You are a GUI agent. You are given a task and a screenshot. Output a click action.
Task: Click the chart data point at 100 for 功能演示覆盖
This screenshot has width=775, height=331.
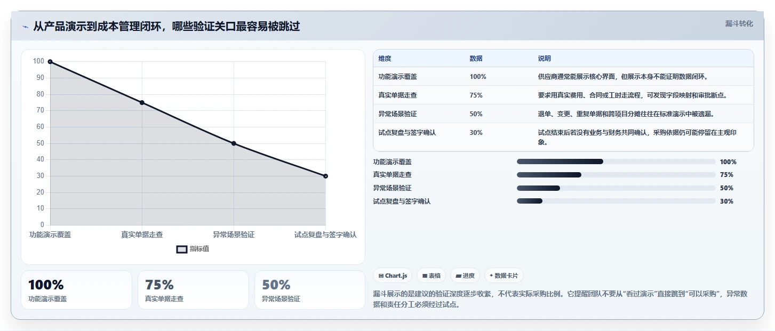tap(50, 62)
